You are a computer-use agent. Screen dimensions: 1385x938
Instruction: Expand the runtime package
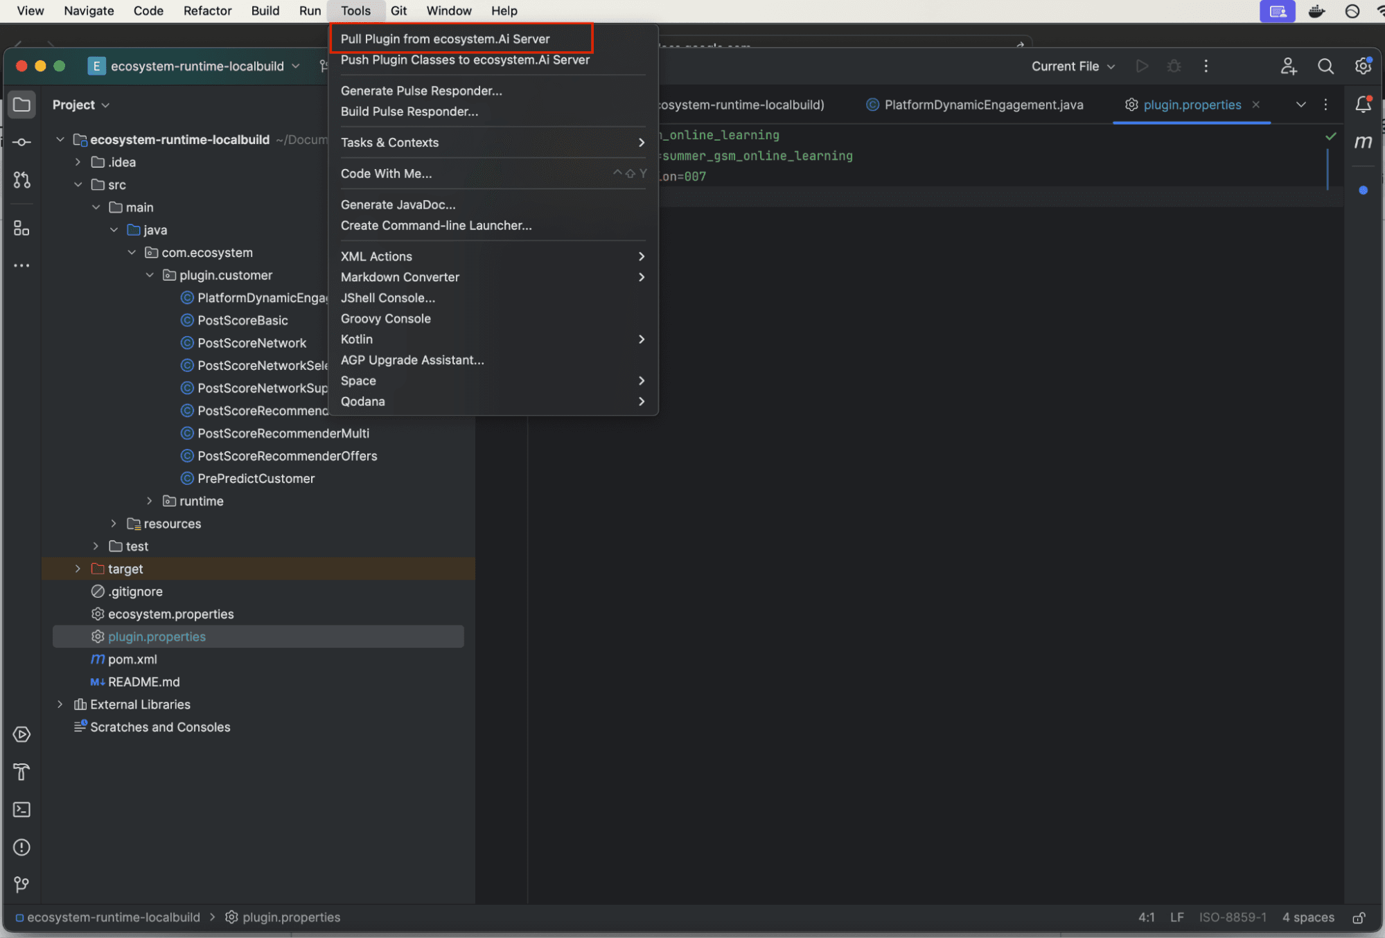[150, 500]
